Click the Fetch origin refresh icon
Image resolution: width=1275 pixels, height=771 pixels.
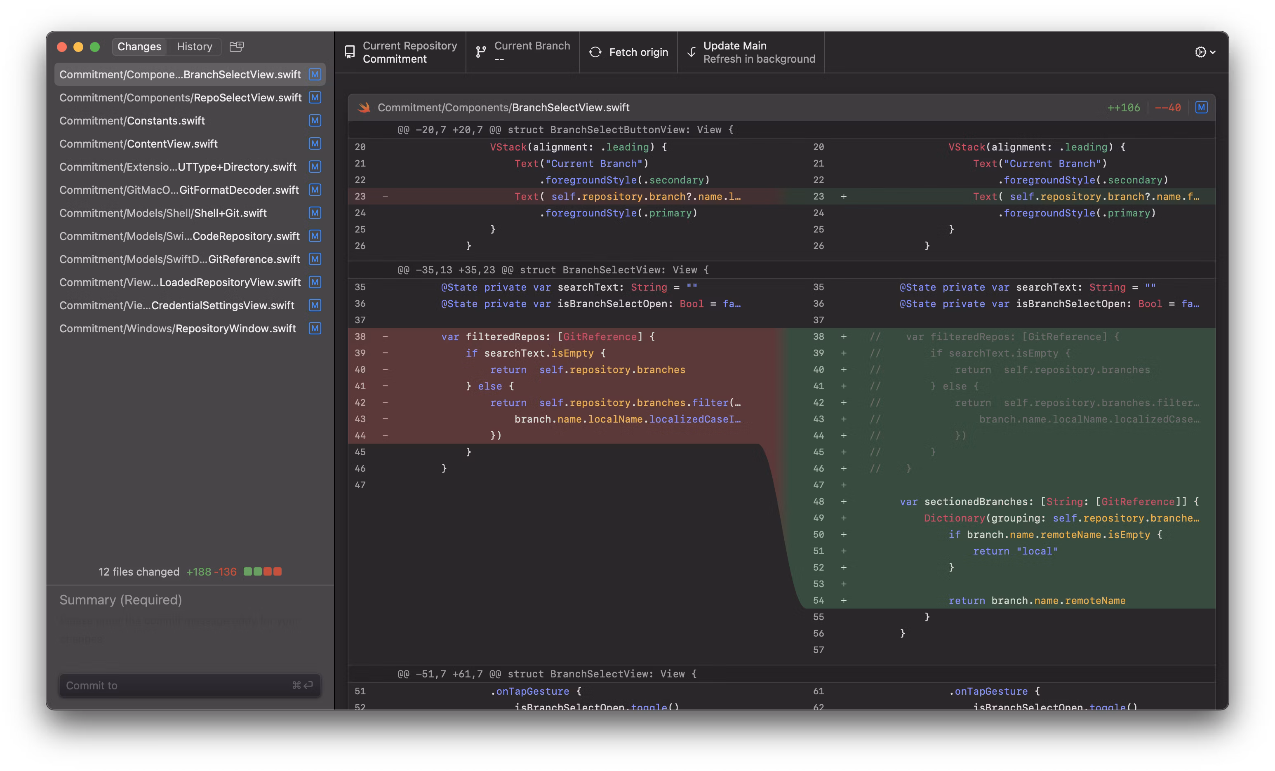coord(595,52)
